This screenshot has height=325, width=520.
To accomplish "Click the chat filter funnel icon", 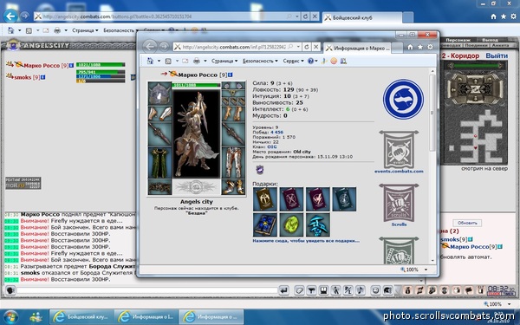I will (x=311, y=290).
